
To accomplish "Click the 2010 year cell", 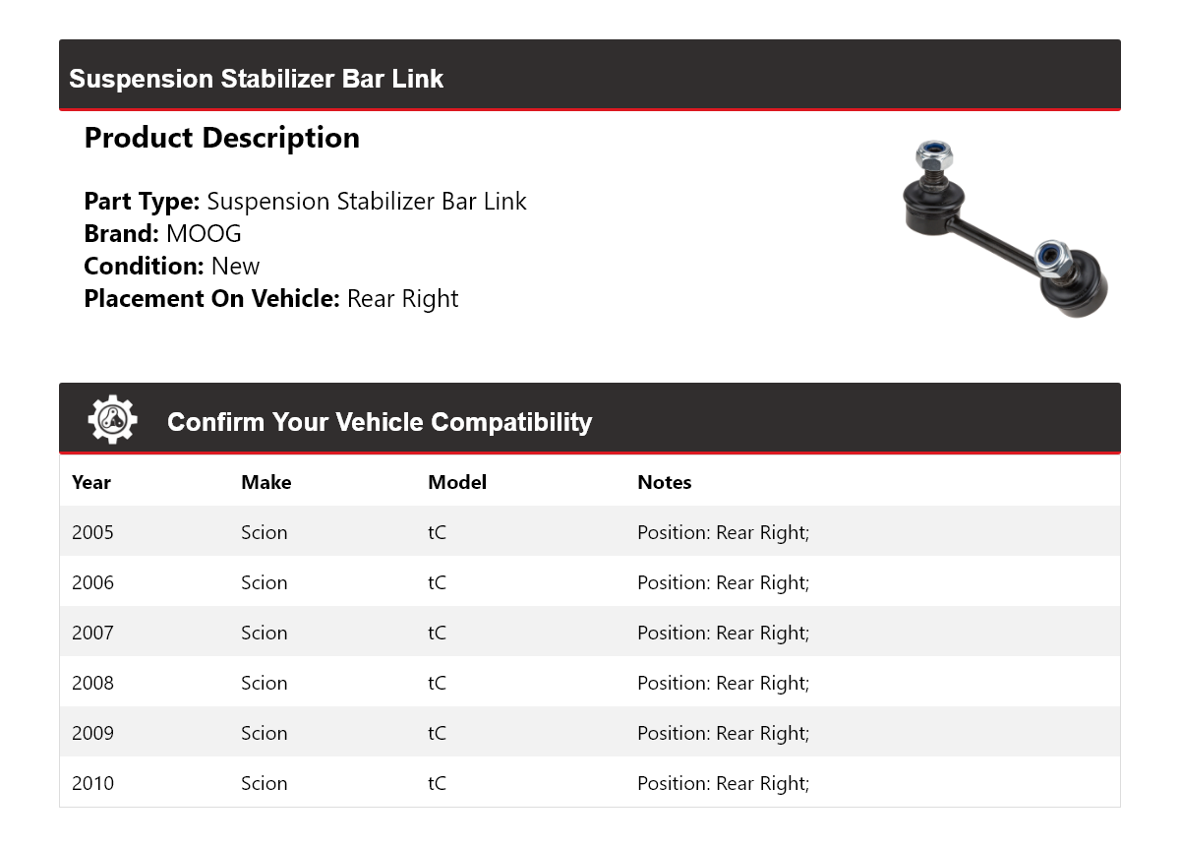I will [x=92, y=783].
